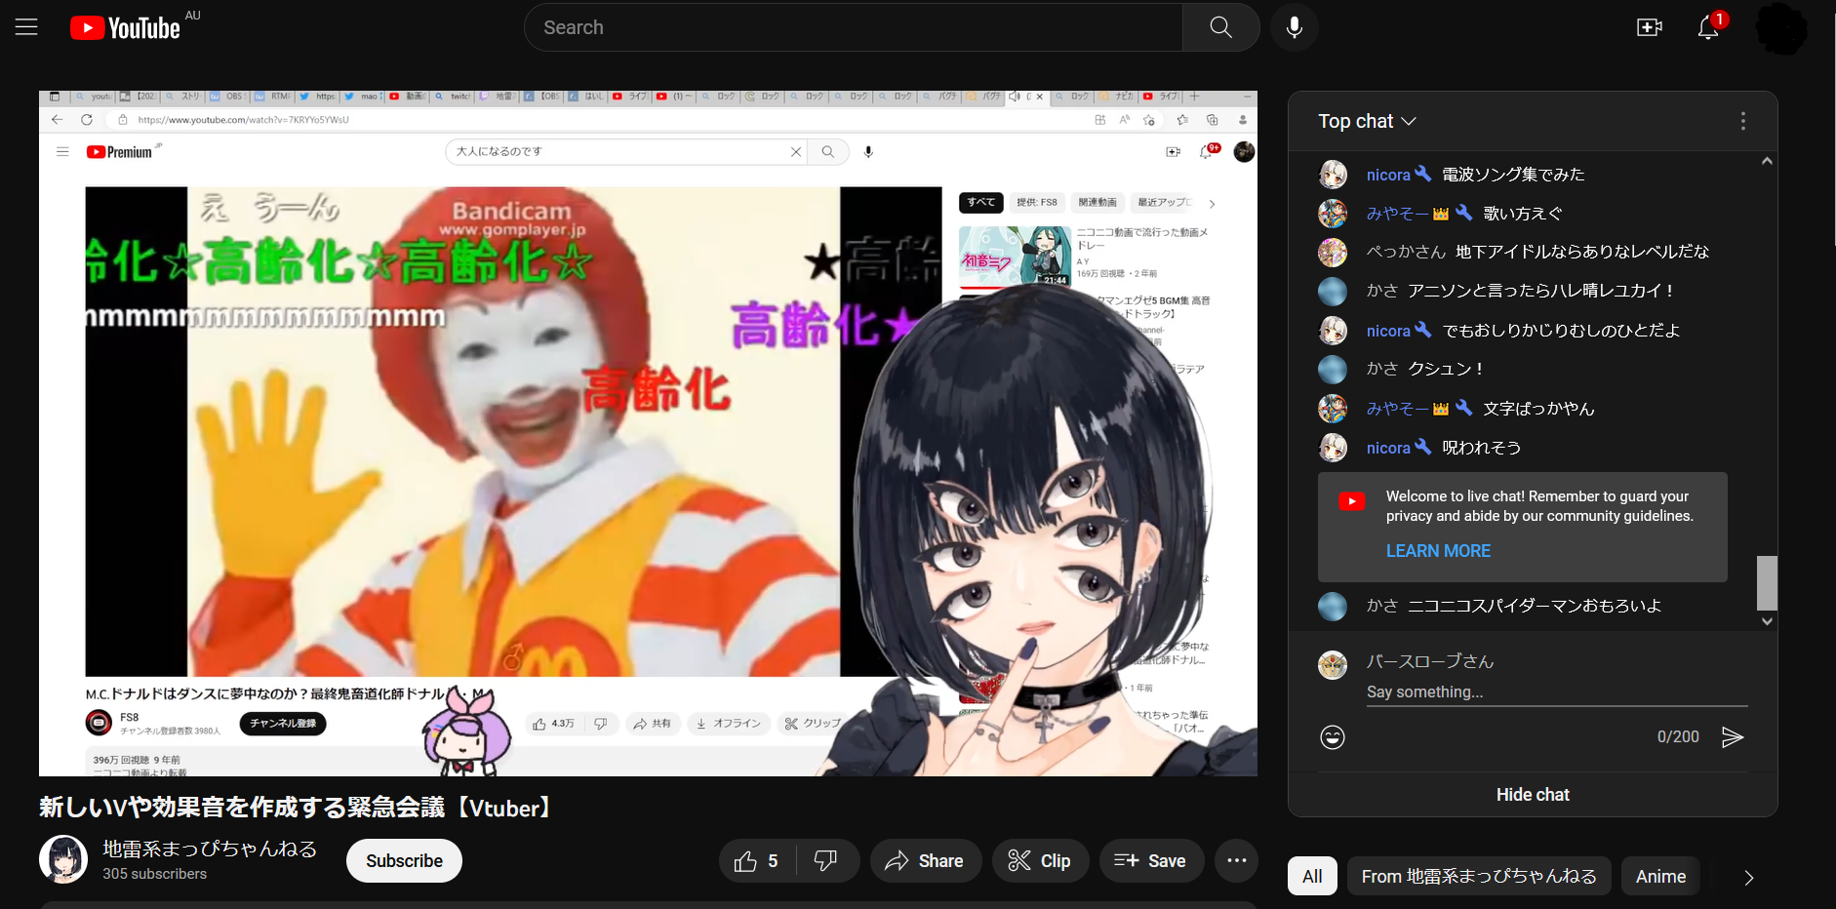Click the search magnifier button
The image size is (1836, 909).
(1220, 27)
